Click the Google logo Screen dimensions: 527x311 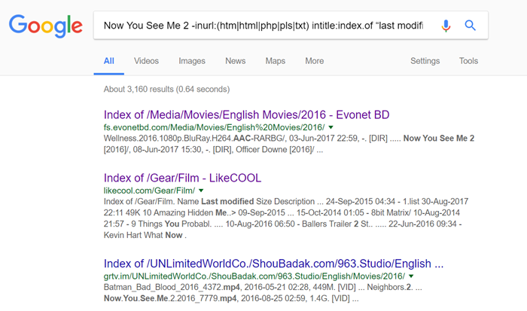click(46, 26)
